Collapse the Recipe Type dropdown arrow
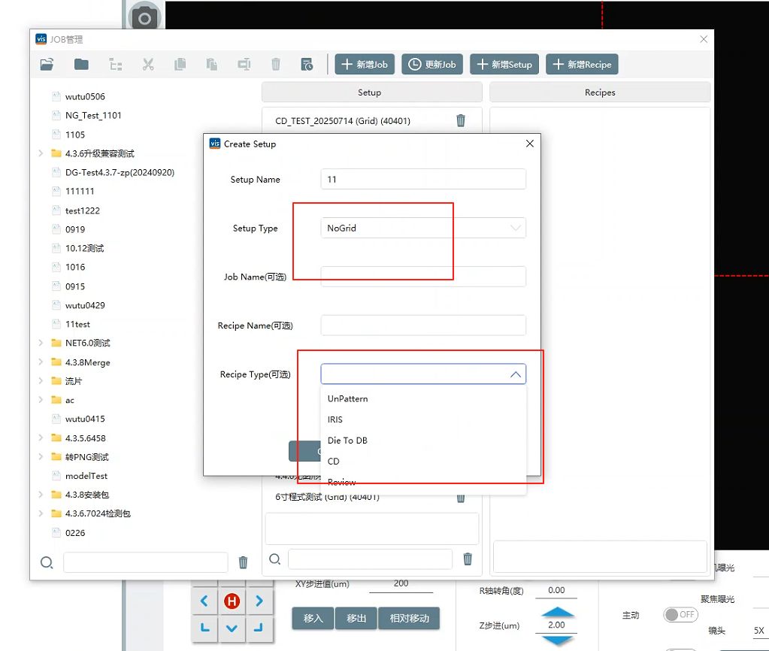769x651 pixels. click(516, 374)
